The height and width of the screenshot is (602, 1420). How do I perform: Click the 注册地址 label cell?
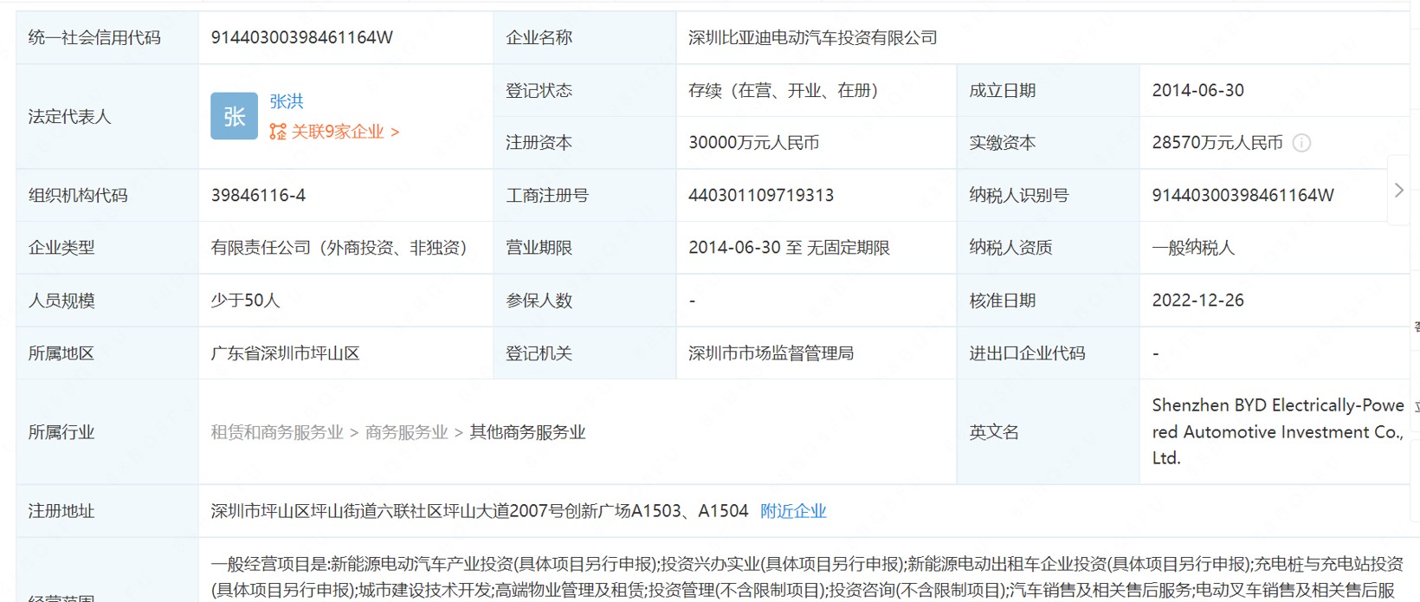pos(107,511)
